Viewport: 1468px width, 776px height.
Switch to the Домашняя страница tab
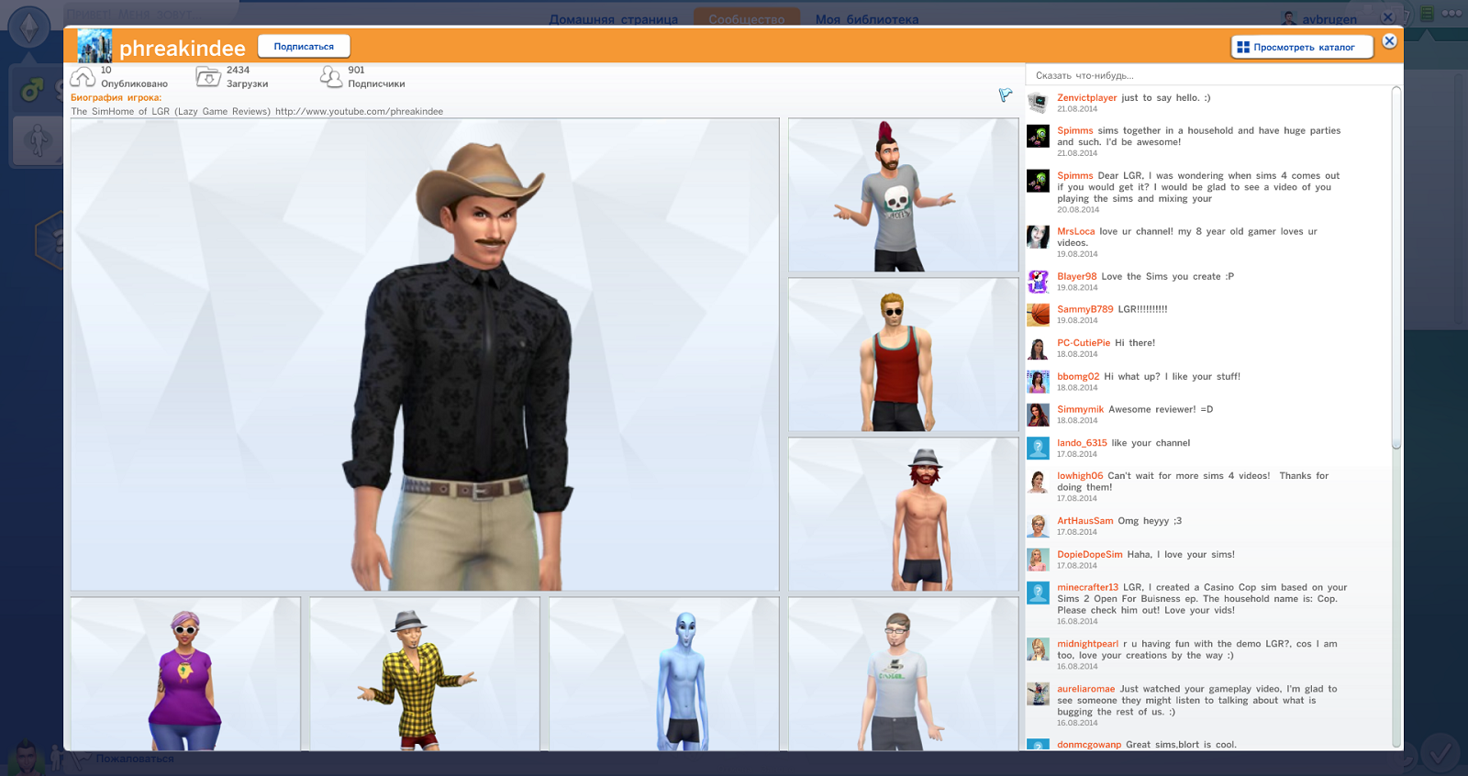613,19
